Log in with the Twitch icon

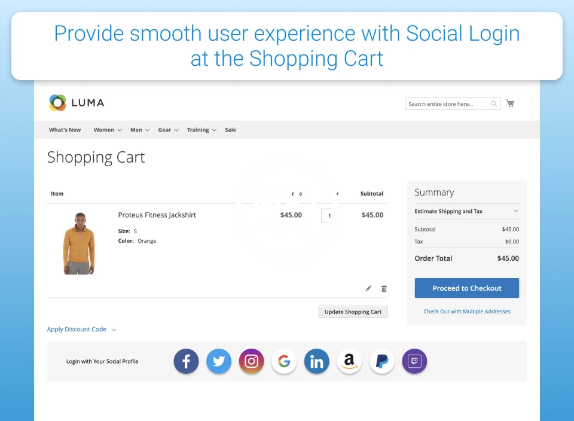pos(414,361)
